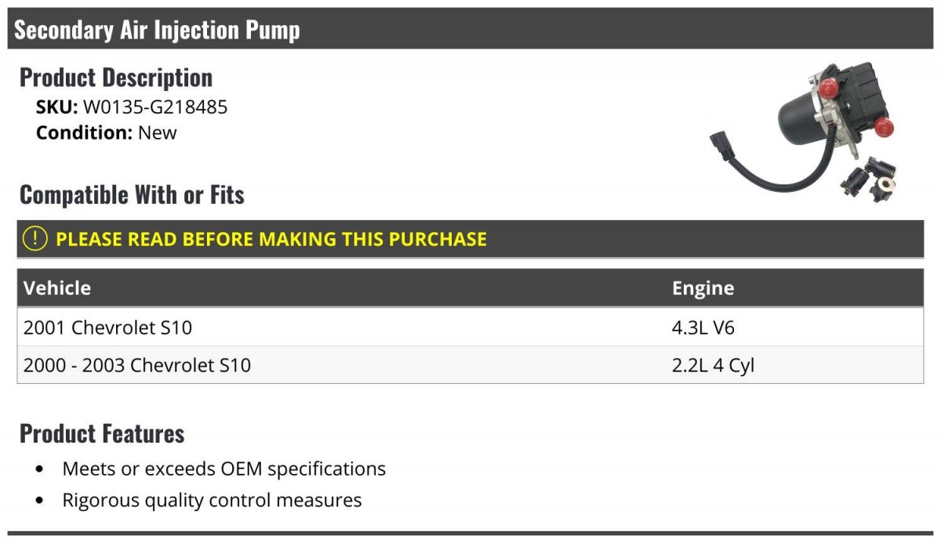Select 'Rigorous quality control measures' bullet text
Screen dimensions: 941x543
[212, 500]
